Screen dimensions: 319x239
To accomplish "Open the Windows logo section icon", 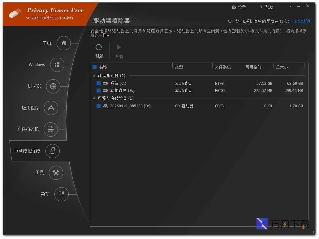I will pos(57,65).
